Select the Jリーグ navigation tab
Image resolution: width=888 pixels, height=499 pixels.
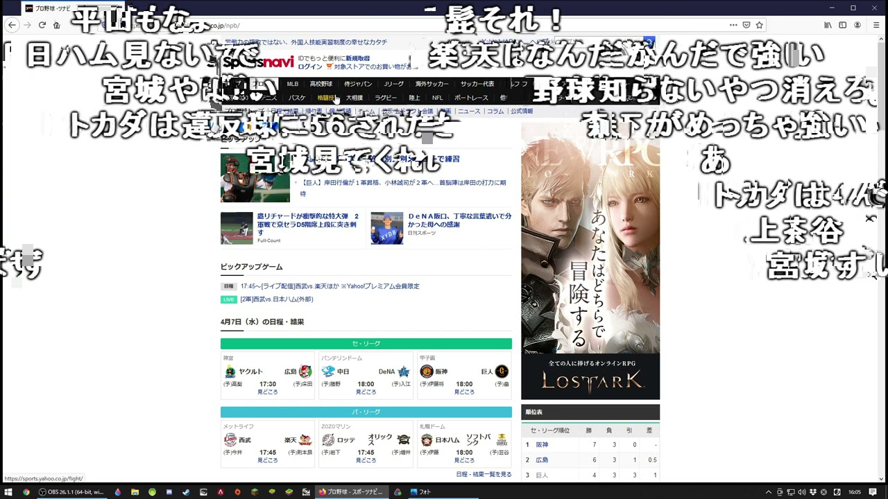[393, 84]
